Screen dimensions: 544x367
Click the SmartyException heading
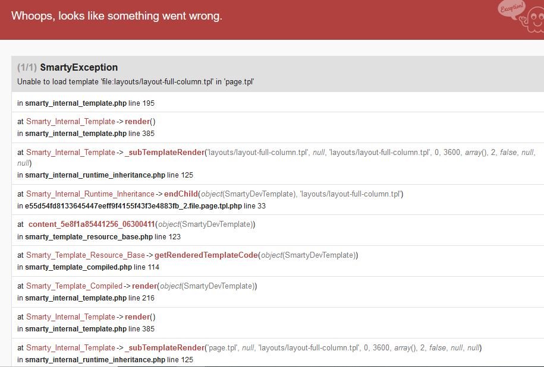[x=78, y=67]
